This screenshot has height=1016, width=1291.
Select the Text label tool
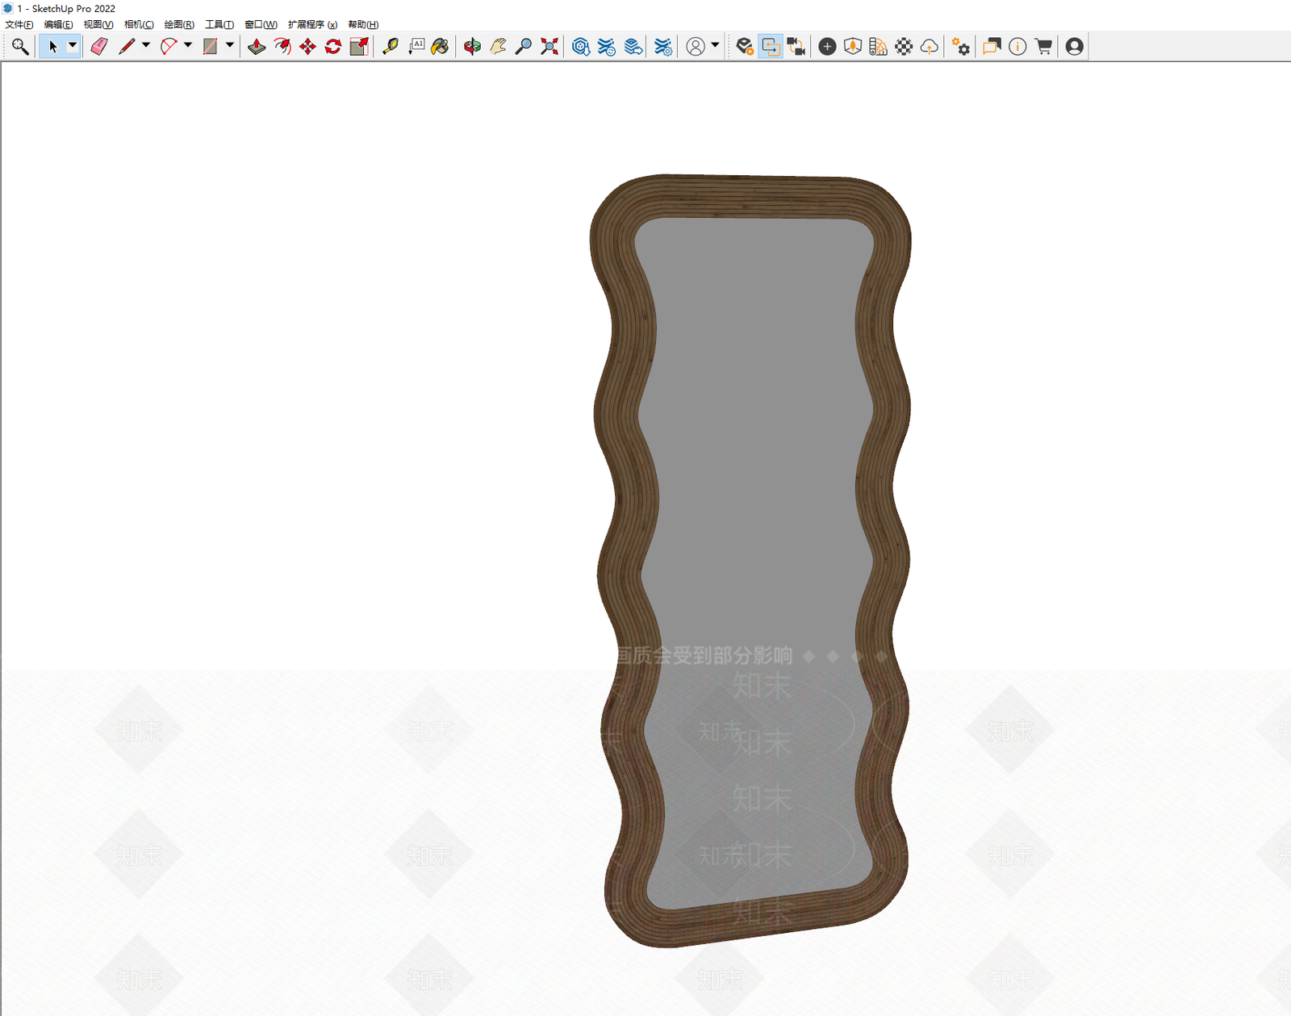[x=416, y=47]
